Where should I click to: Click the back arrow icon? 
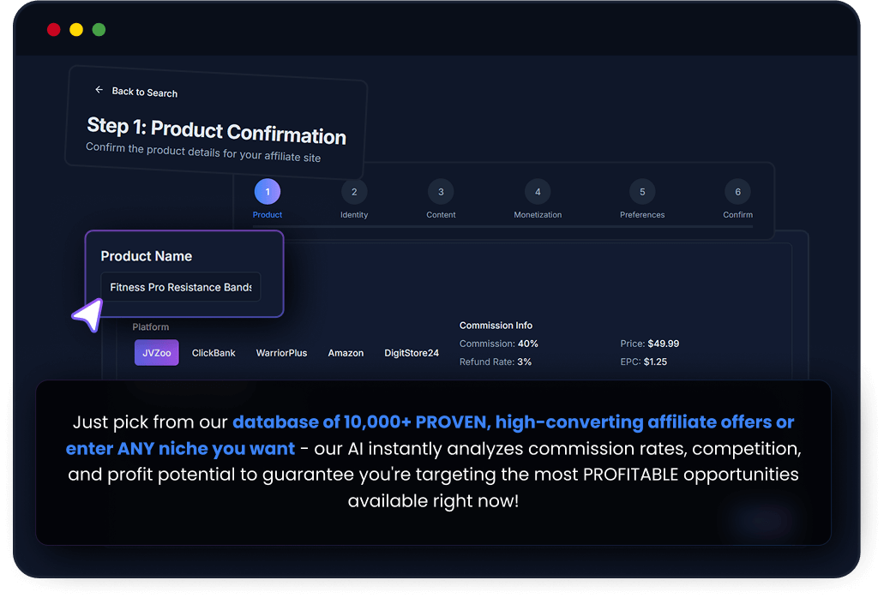click(99, 90)
